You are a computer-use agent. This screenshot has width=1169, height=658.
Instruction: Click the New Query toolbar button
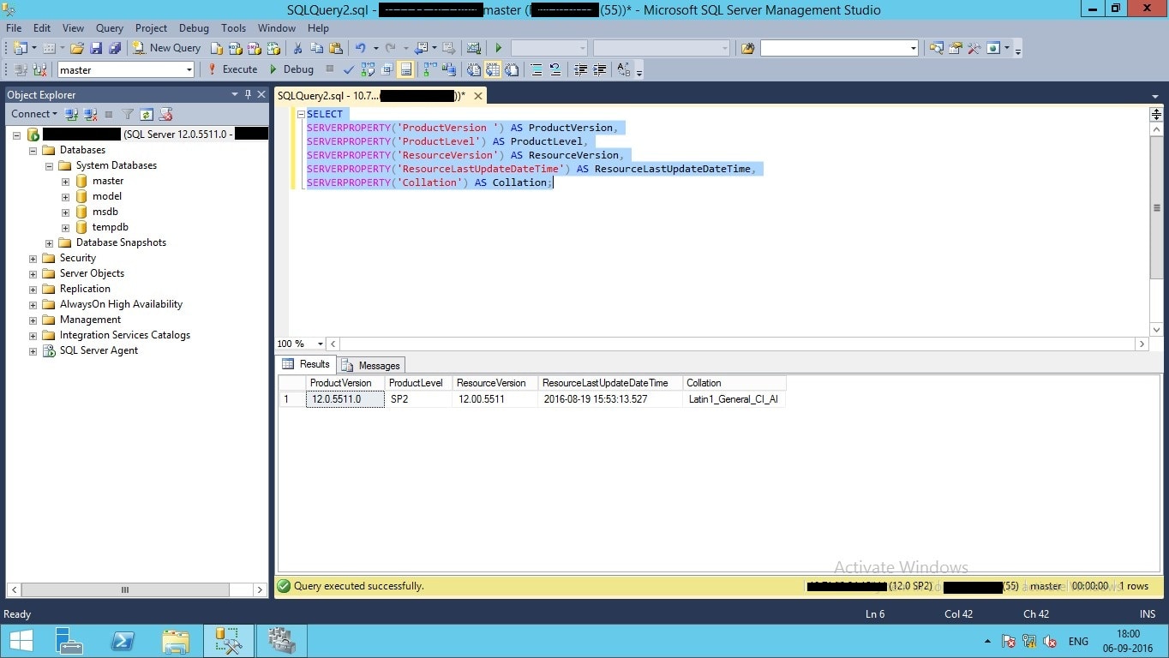[x=167, y=48]
